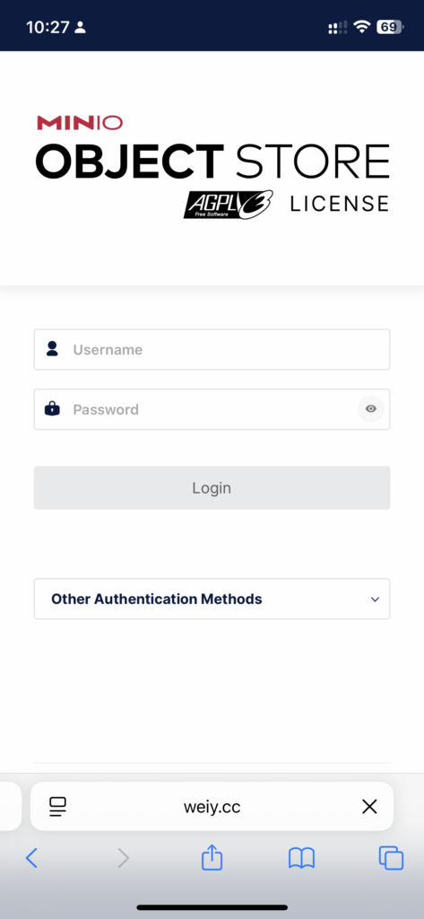Click the lock icon in Password field
Image resolution: width=424 pixels, height=919 pixels.
[x=52, y=408]
